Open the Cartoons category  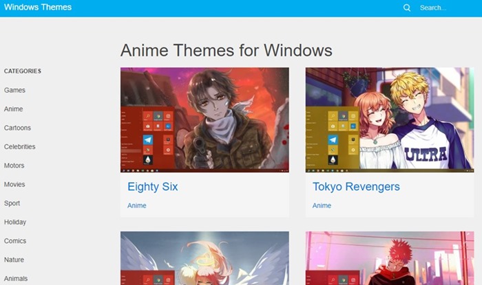point(17,128)
